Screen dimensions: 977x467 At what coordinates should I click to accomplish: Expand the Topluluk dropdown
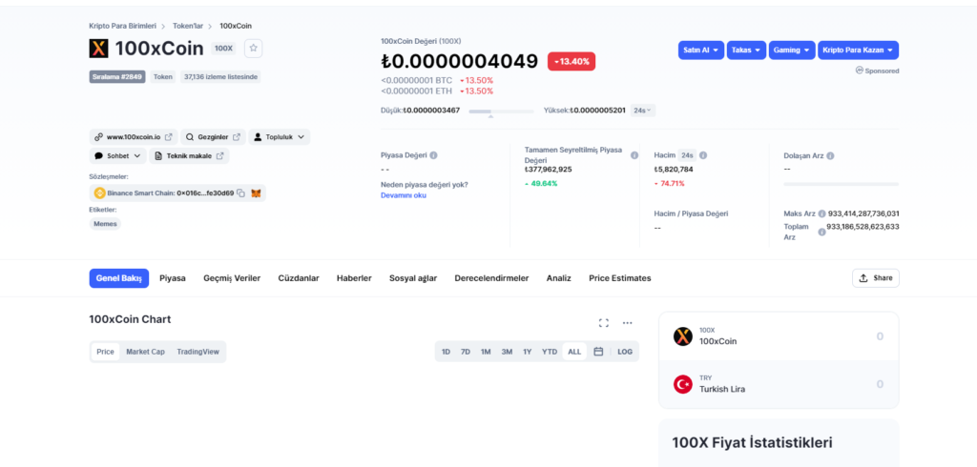(280, 137)
